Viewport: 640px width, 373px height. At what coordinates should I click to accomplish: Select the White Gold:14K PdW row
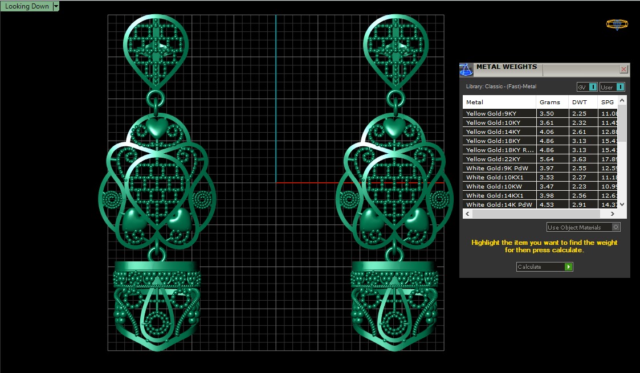click(x=540, y=204)
